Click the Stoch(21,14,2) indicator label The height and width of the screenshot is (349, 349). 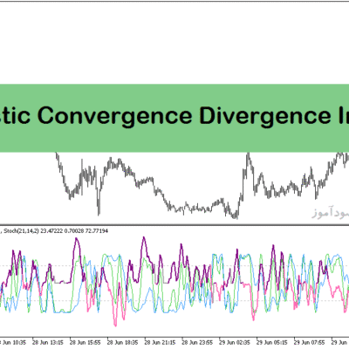point(21,231)
